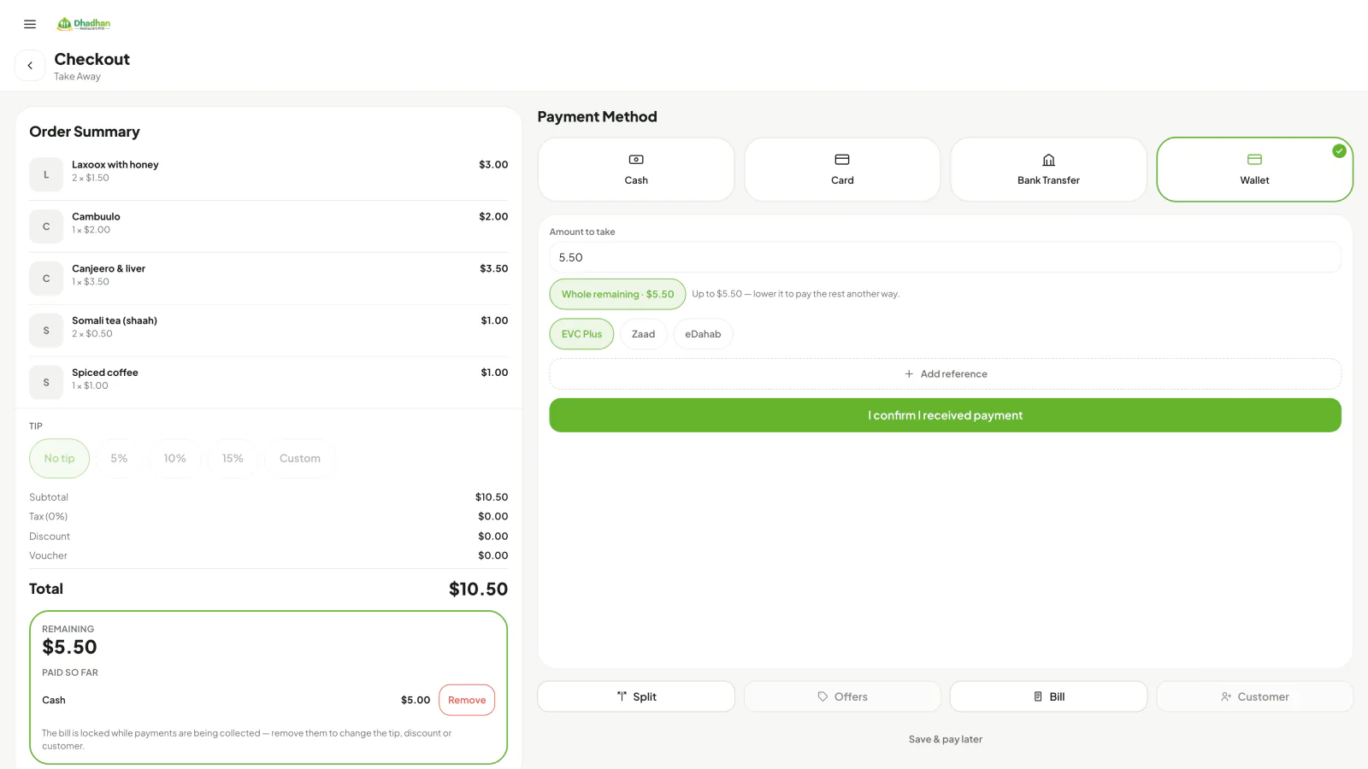Choose Bank Transfer payment method
Image resolution: width=1368 pixels, height=769 pixels.
tap(1048, 169)
